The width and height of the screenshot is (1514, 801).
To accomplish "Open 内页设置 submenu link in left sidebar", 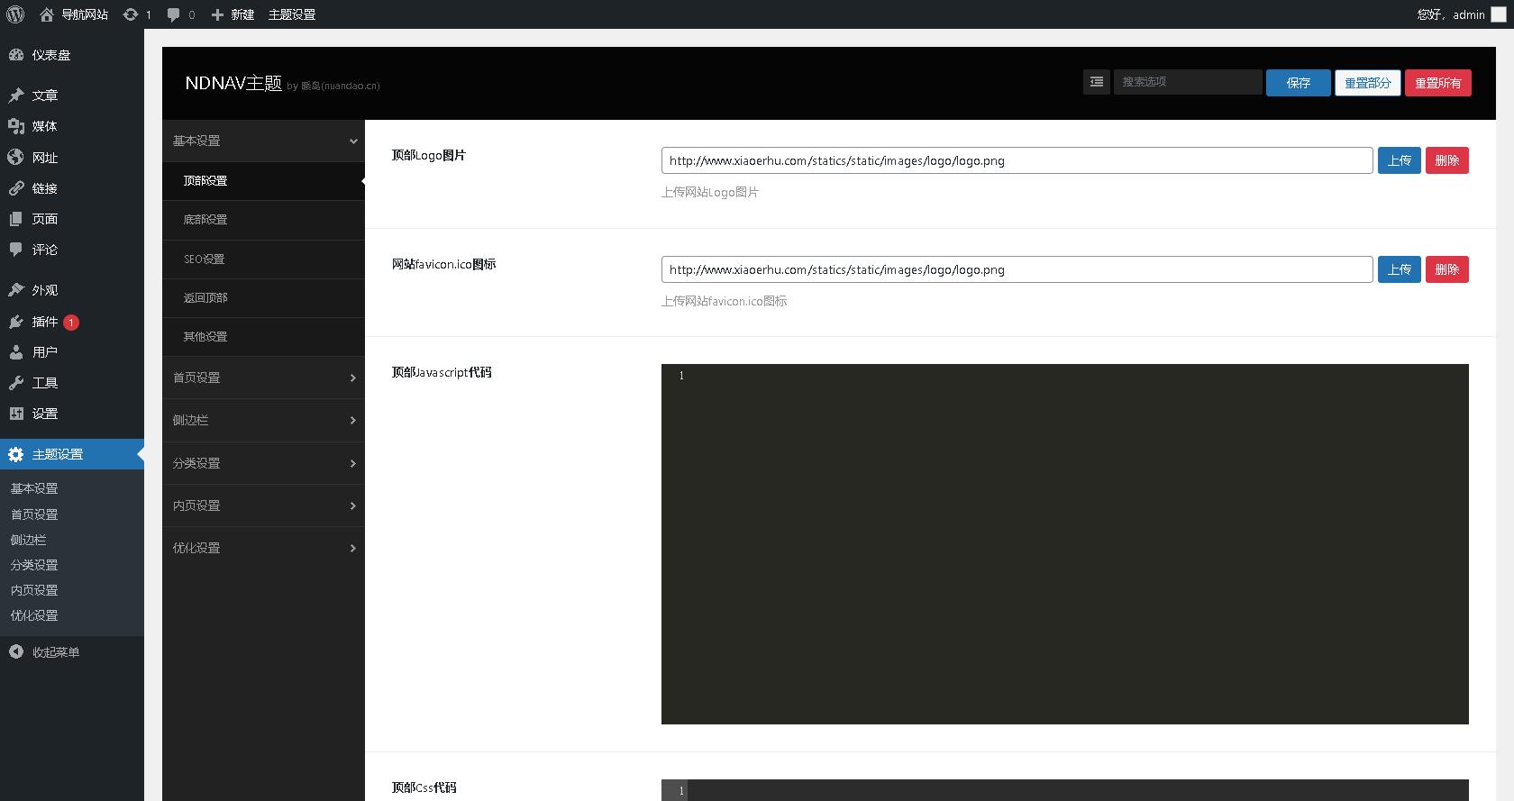I will tap(34, 590).
